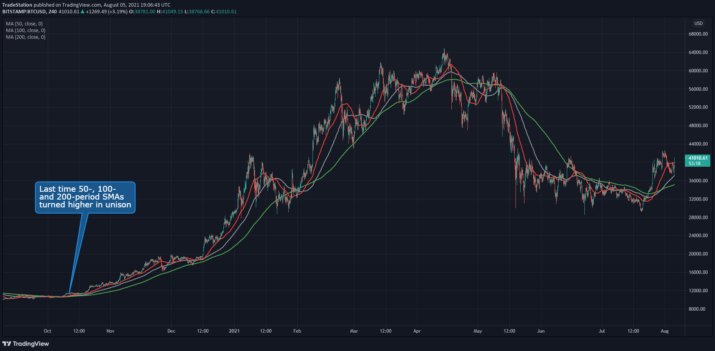Screen dimensions: 715x351
Task: Click the open value O:38781.00 in the header
Action: (x=142, y=11)
